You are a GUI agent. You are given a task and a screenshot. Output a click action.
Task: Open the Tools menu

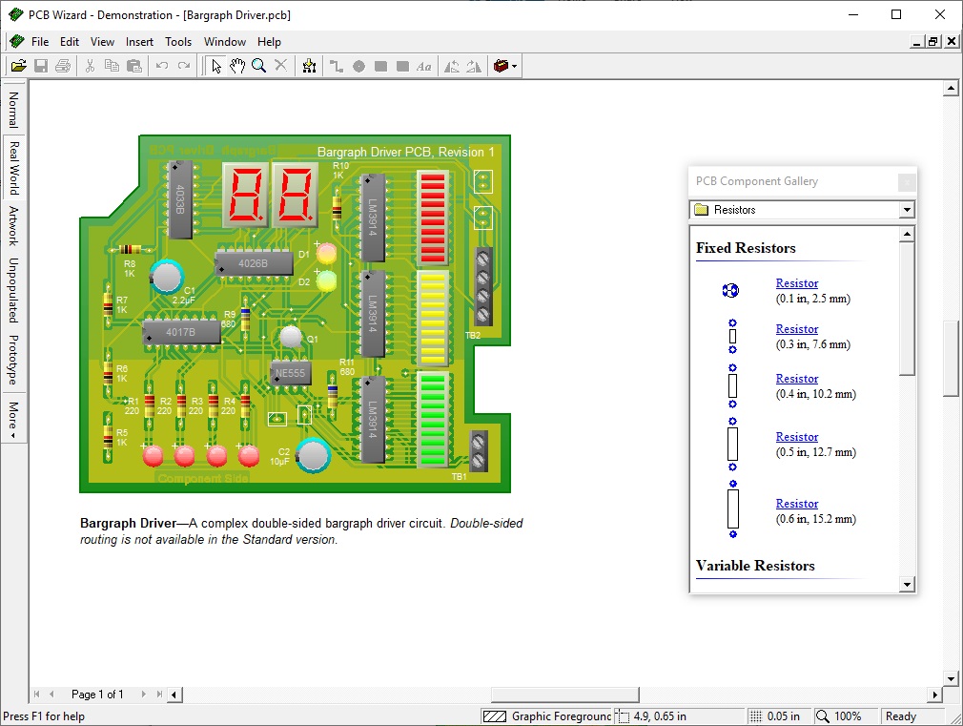click(178, 42)
